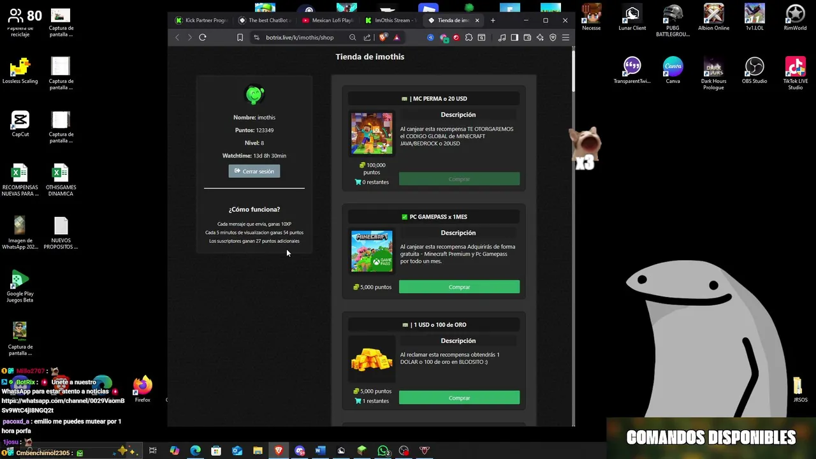The width and height of the screenshot is (816, 459).
Task: Toggle the browser sidebar panel icon
Action: pyautogui.click(x=514, y=38)
